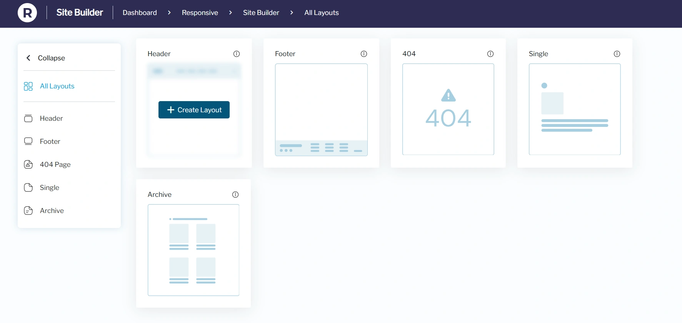Click Create Layout button on Header card
Image resolution: width=682 pixels, height=323 pixels.
click(x=194, y=110)
